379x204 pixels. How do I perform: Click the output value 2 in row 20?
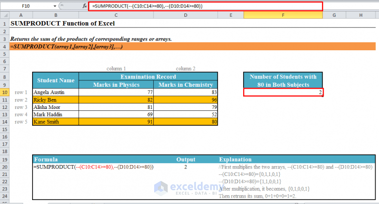[186, 167]
